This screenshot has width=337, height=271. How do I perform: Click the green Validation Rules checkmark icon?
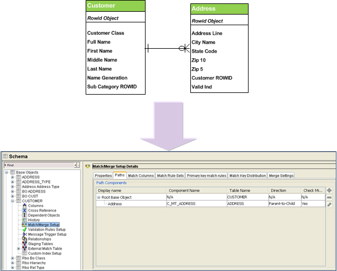[25, 230]
